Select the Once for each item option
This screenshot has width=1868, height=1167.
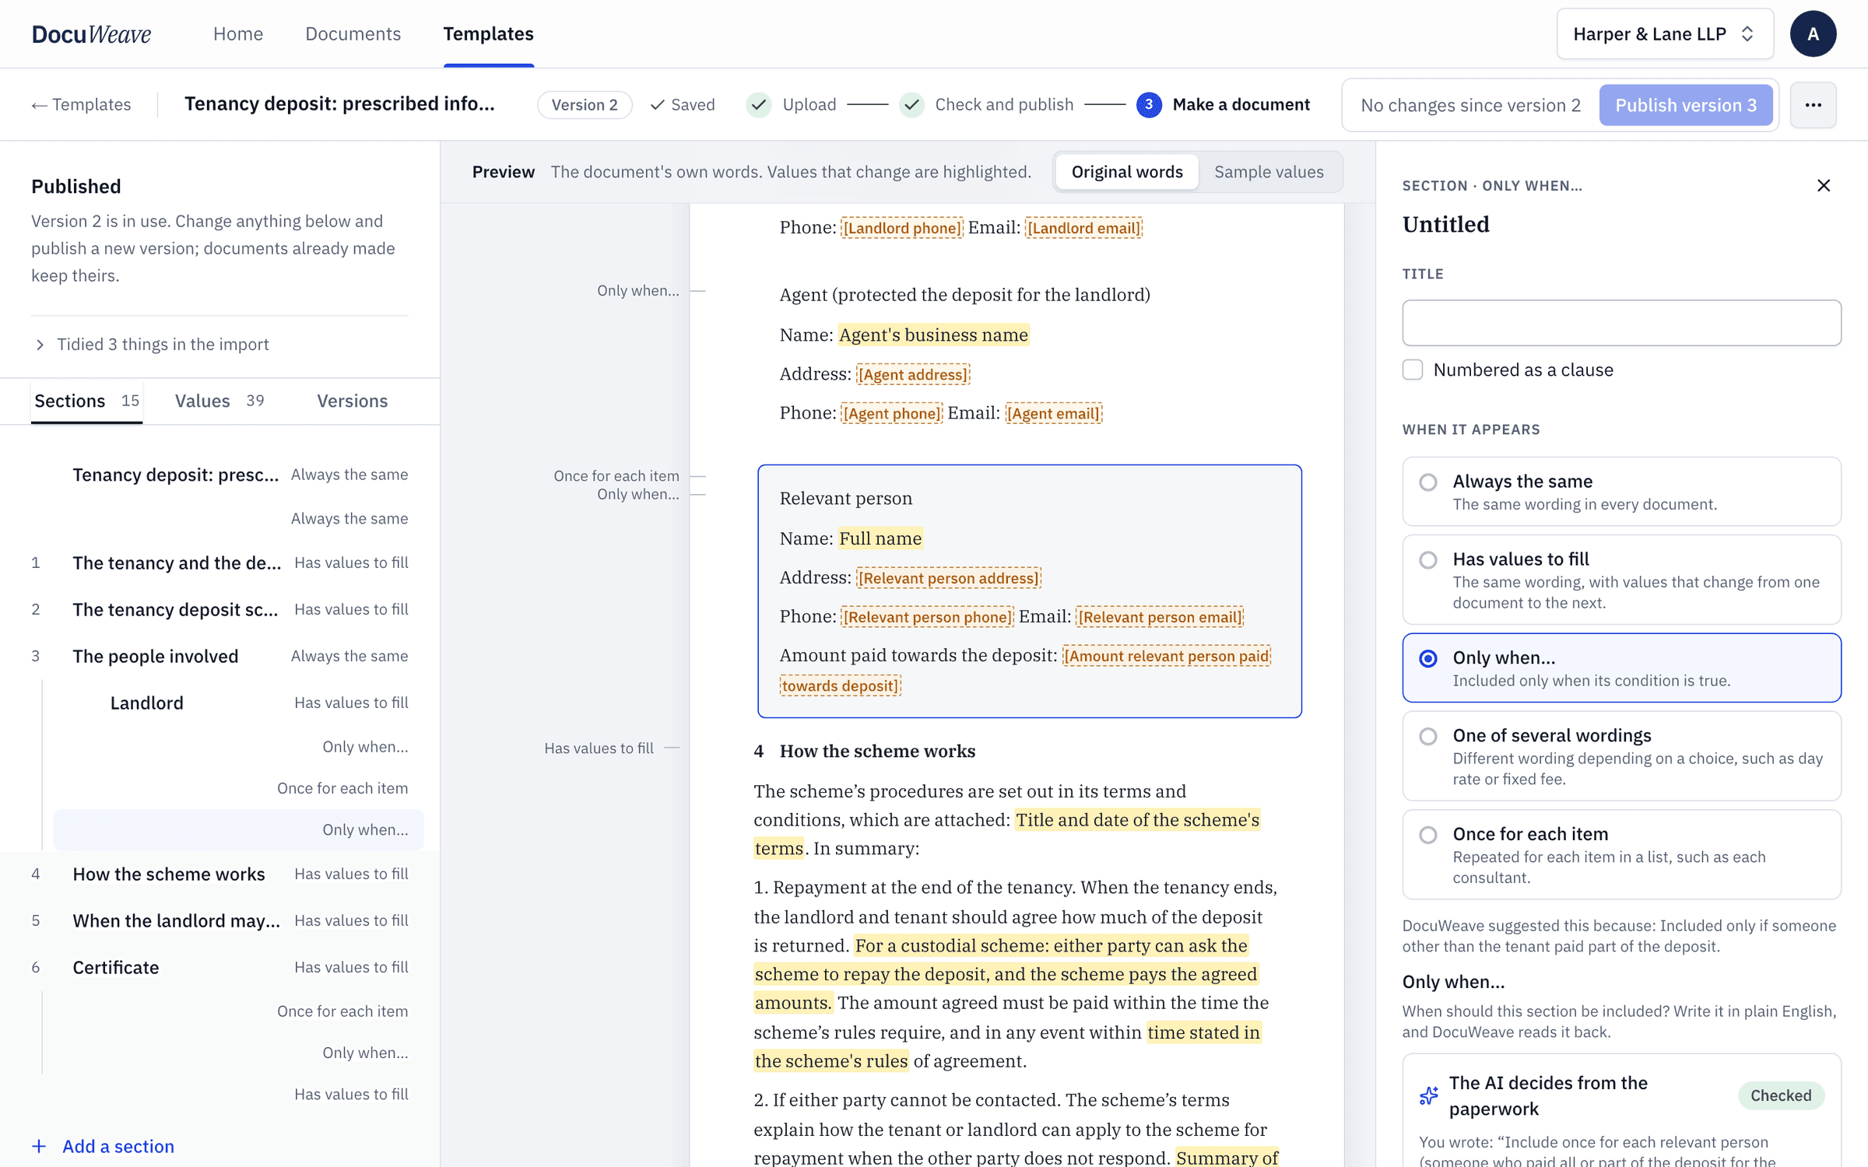[x=1621, y=854]
